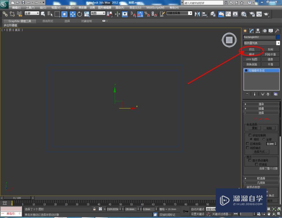The image size is (282, 218).
Task: Switch to the Graphite 建模工具 ribbon tab
Action: [x=19, y=21]
